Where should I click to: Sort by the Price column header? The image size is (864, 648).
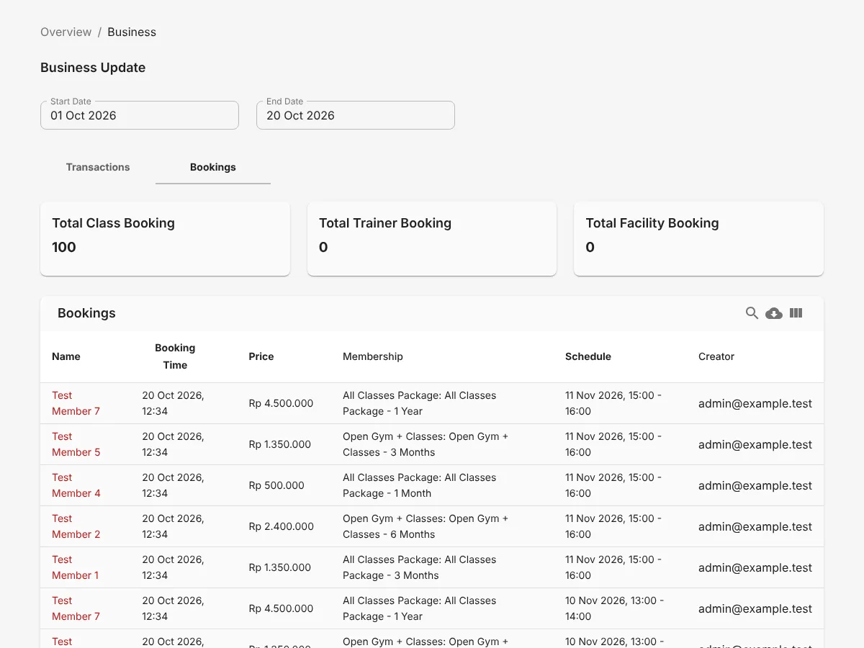click(261, 356)
